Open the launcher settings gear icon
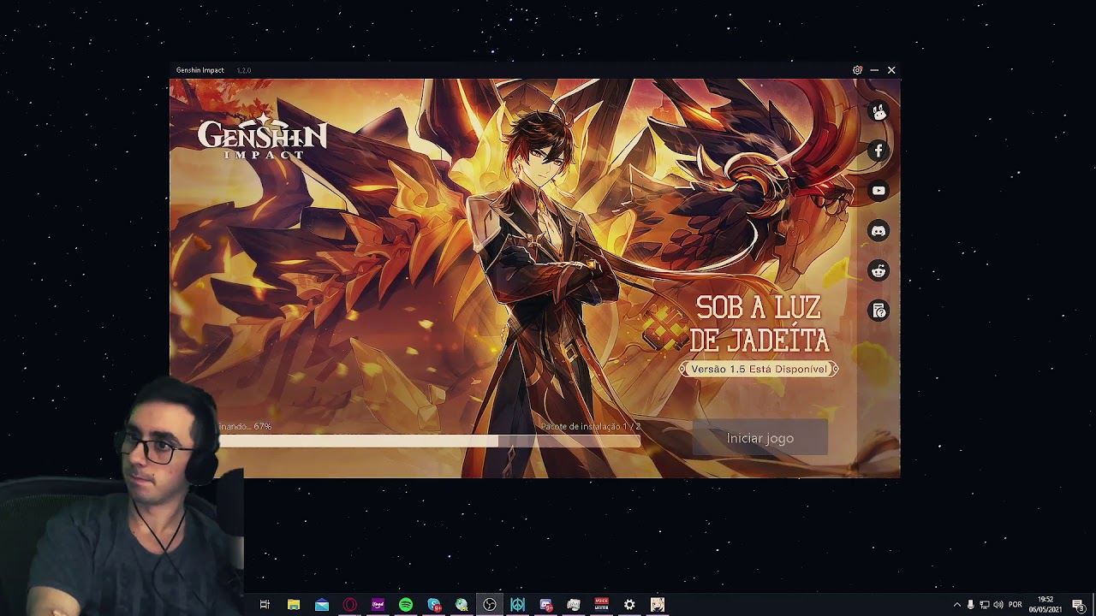Screen dimensions: 1096x616 tap(857, 70)
